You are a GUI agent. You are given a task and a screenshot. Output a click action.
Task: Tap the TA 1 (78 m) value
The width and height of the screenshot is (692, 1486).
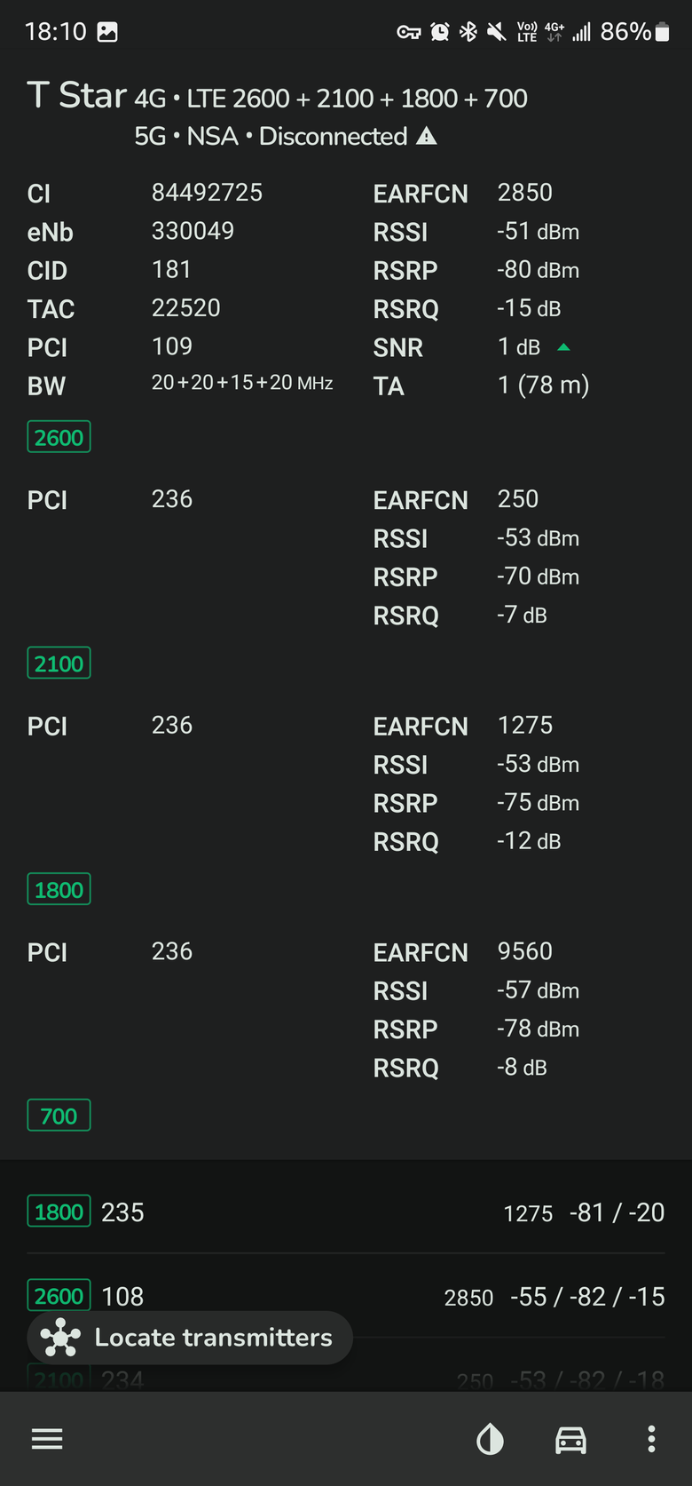(x=544, y=385)
